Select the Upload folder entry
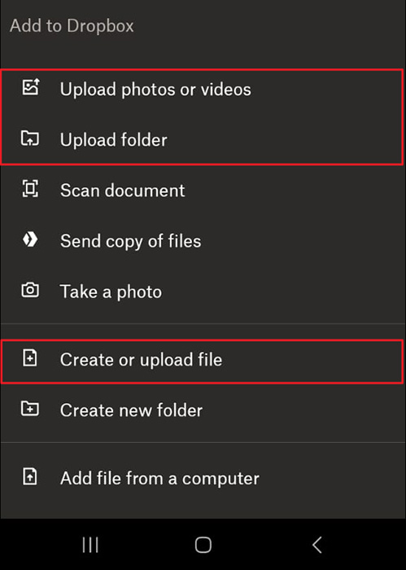 pos(203,140)
